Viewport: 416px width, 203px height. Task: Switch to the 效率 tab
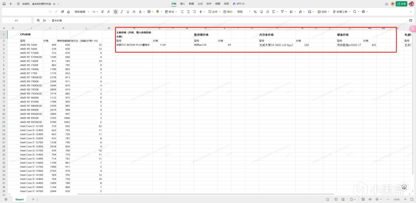[227, 4]
